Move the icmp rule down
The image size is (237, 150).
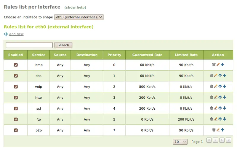(222, 64)
